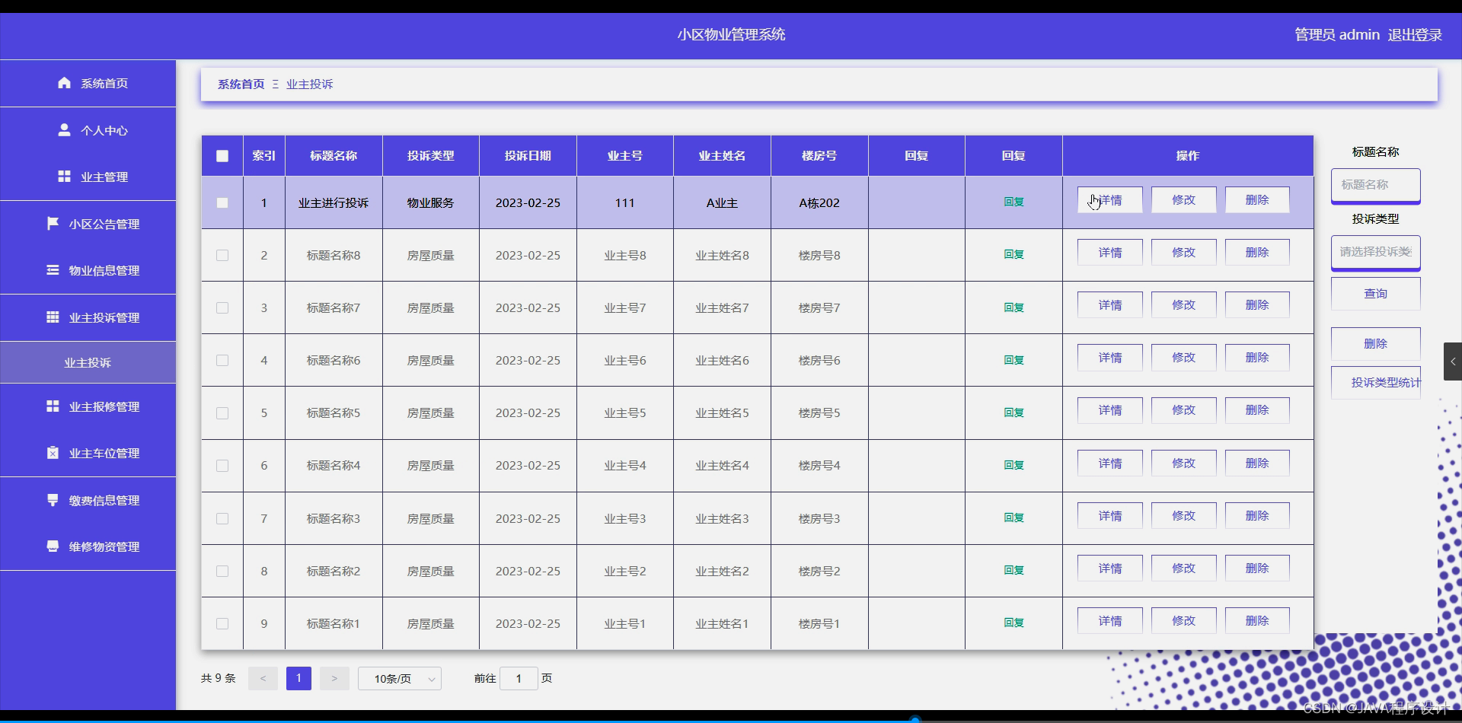Click the icon beside 缴费信息管理

pyautogui.click(x=53, y=500)
